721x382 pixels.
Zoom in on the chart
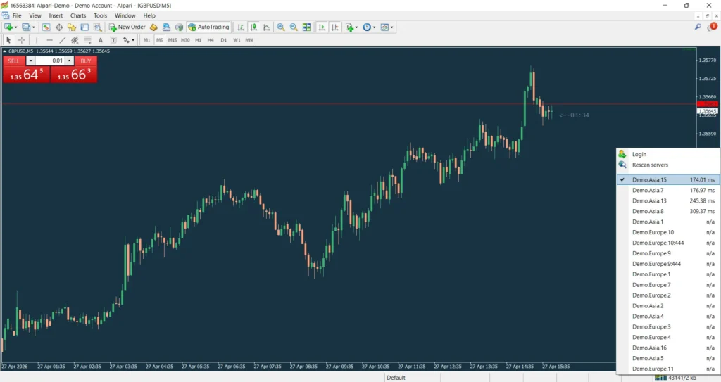click(280, 27)
